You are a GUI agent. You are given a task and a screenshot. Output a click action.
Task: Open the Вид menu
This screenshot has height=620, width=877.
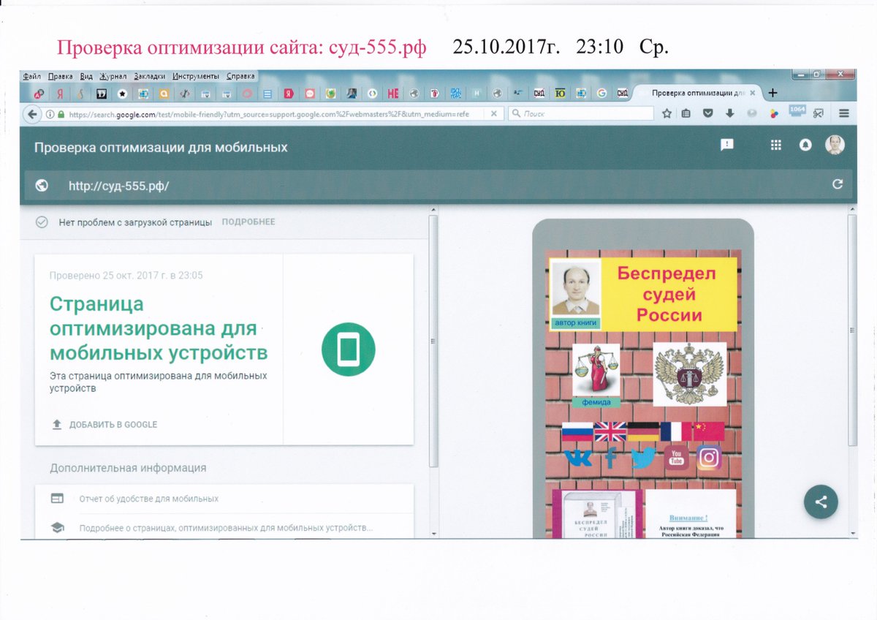point(86,76)
